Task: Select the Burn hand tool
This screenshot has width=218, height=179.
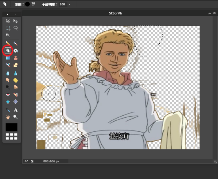Action: [x=16, y=87]
